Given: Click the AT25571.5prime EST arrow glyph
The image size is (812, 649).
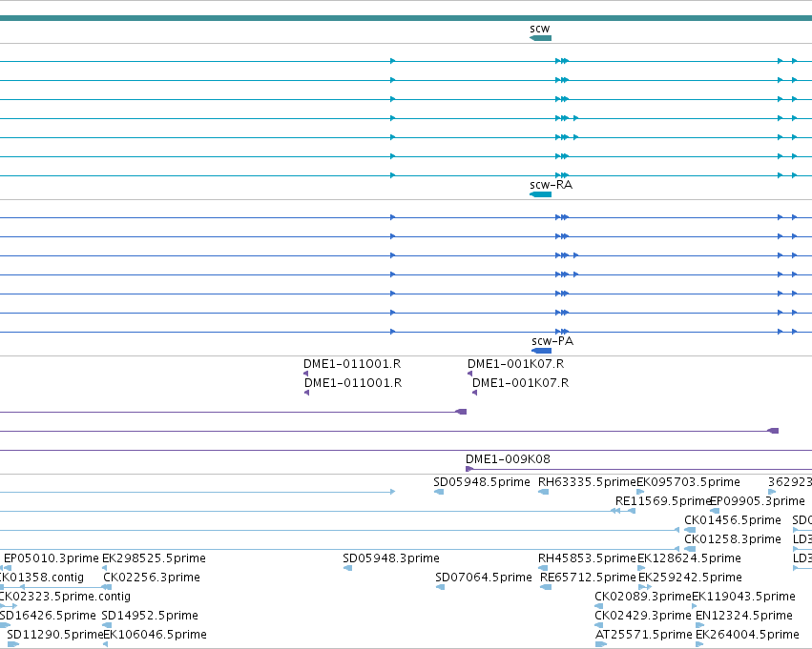Looking at the screenshot, I should click(x=601, y=644).
